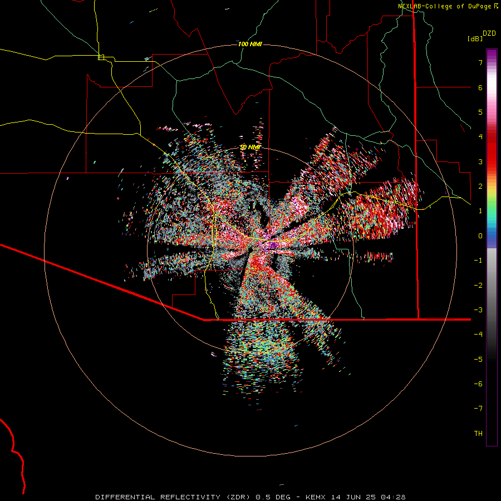Select the 3 dB scale value
This screenshot has height=501, width=501.
point(480,161)
